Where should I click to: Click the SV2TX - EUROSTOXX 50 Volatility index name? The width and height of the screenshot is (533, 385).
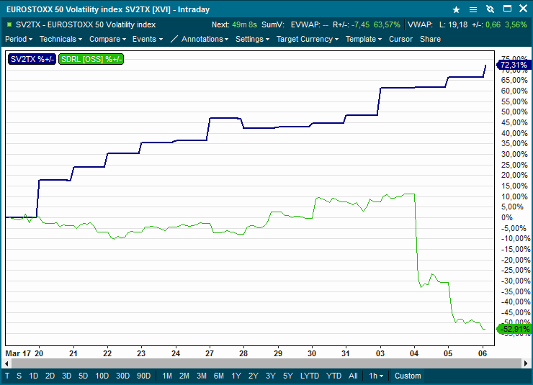click(86, 24)
